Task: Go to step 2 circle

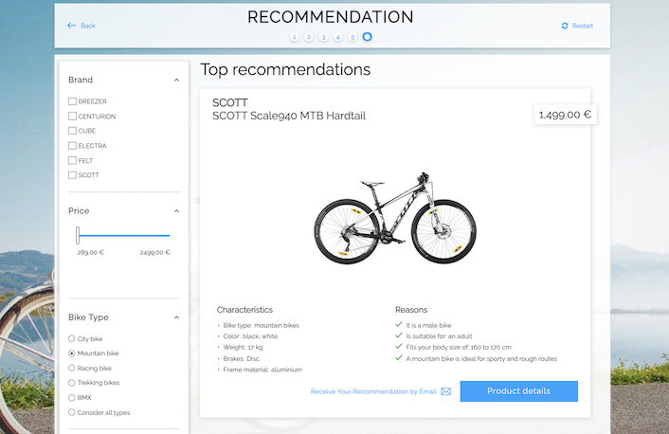Action: point(309,37)
